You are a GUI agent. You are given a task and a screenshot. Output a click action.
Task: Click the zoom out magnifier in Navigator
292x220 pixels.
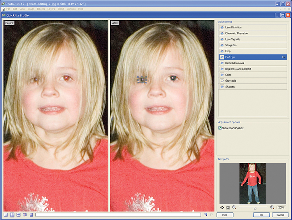(234, 208)
